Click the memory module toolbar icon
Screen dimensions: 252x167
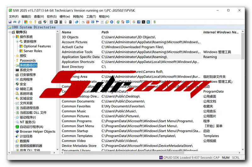coord(61,22)
